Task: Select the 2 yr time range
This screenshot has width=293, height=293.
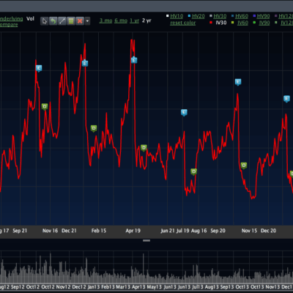Action: click(146, 21)
